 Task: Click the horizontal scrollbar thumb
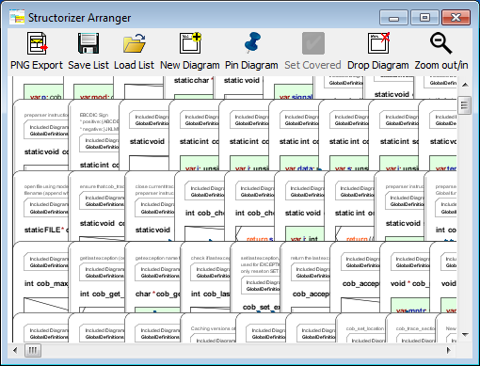tap(33, 350)
